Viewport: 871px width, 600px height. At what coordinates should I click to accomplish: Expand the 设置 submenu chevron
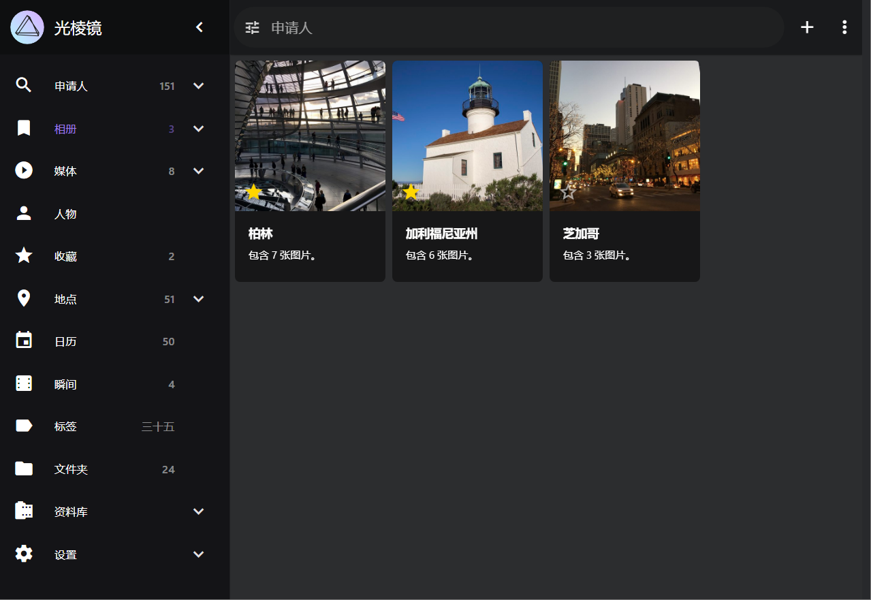coord(199,554)
